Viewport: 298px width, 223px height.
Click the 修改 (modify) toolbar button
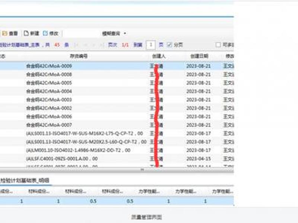51,33
